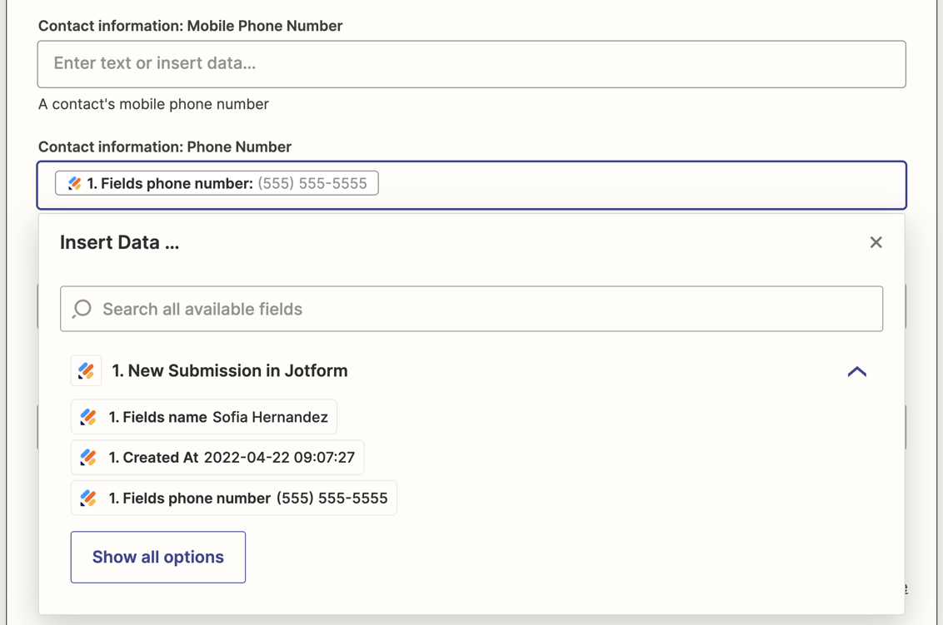Click the Jotform icon beside New Submission heading

[86, 371]
